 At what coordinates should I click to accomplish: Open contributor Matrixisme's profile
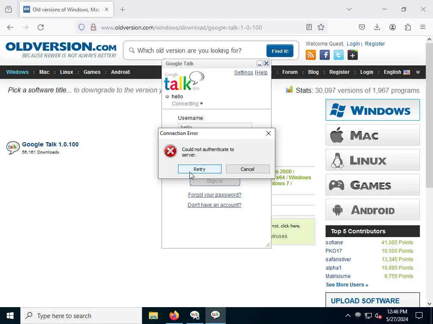338,276
